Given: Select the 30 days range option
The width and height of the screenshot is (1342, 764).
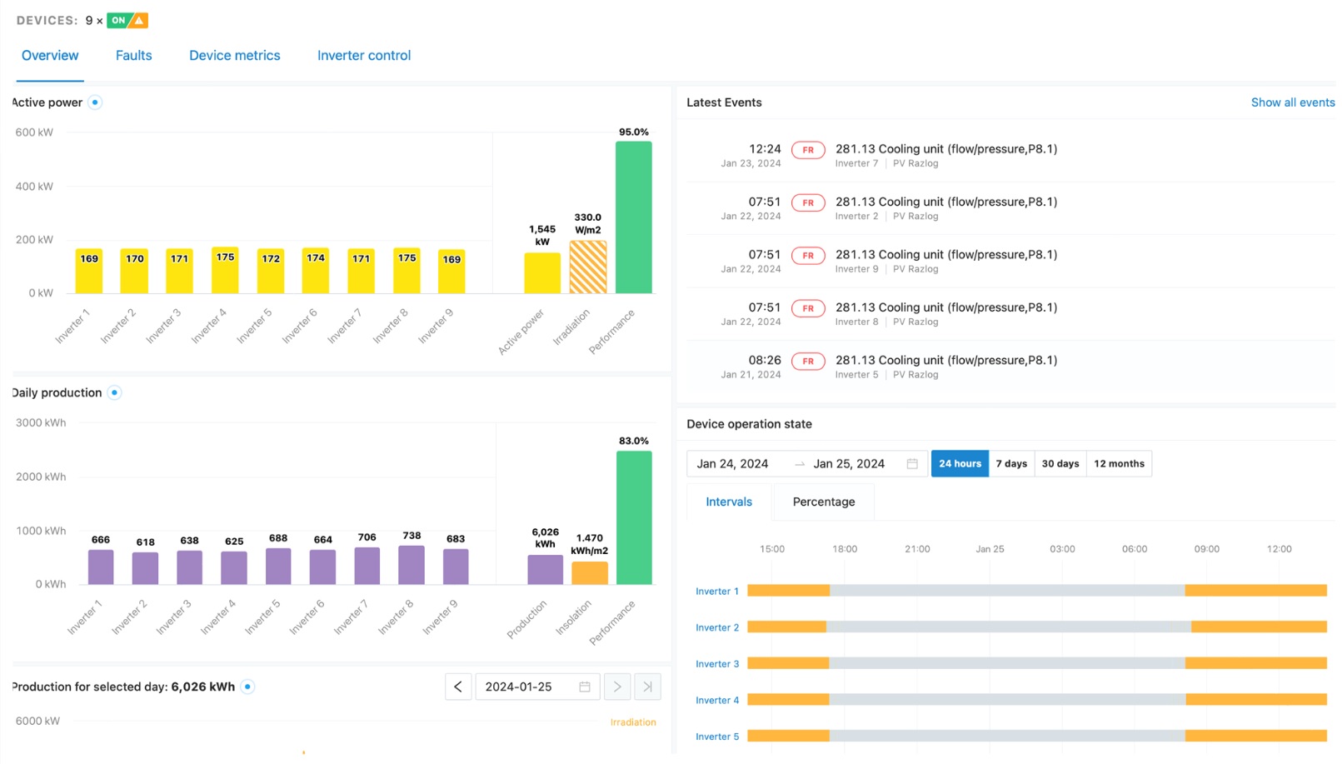Looking at the screenshot, I should (1060, 463).
